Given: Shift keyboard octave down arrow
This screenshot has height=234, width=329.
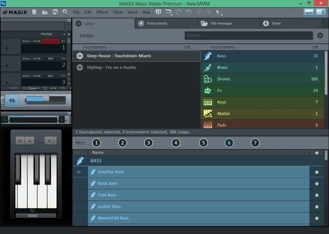Looking at the screenshot, I should 20,141.
